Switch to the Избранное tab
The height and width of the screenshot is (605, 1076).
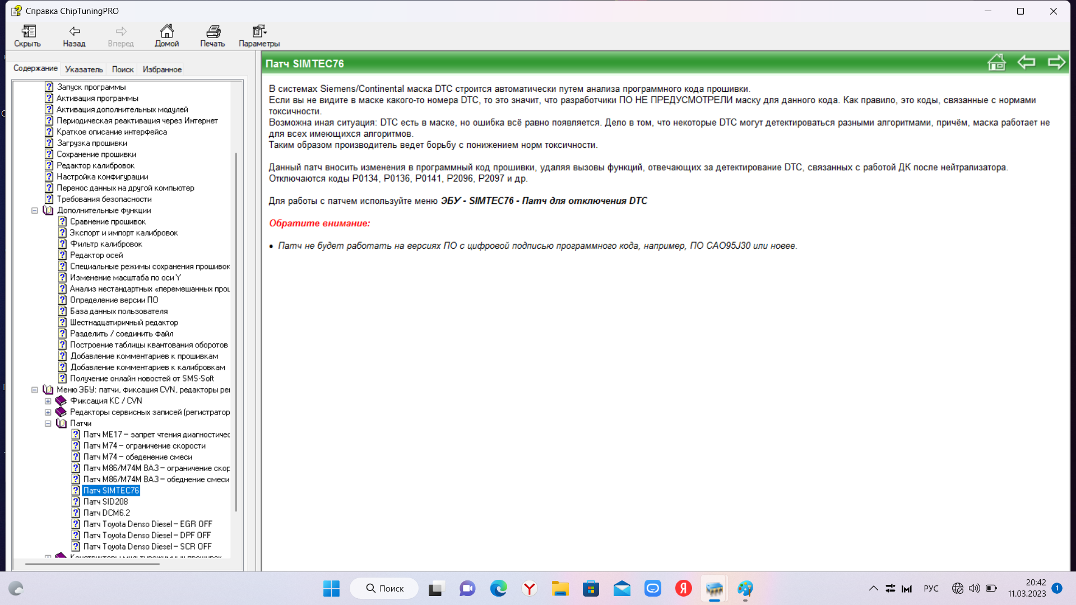(x=162, y=69)
